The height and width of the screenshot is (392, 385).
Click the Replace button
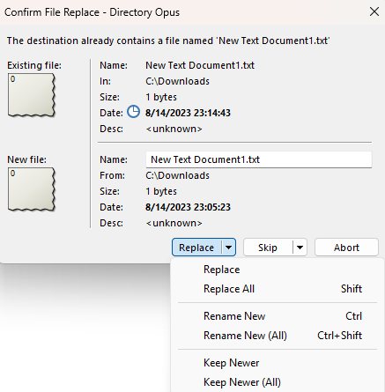(196, 248)
